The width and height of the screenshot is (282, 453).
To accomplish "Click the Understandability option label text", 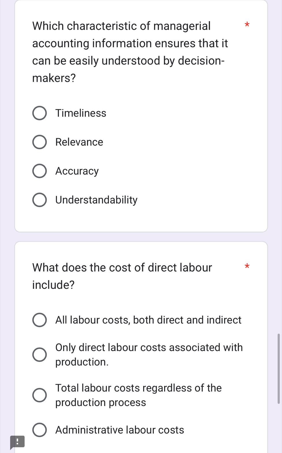I will coord(96,200).
